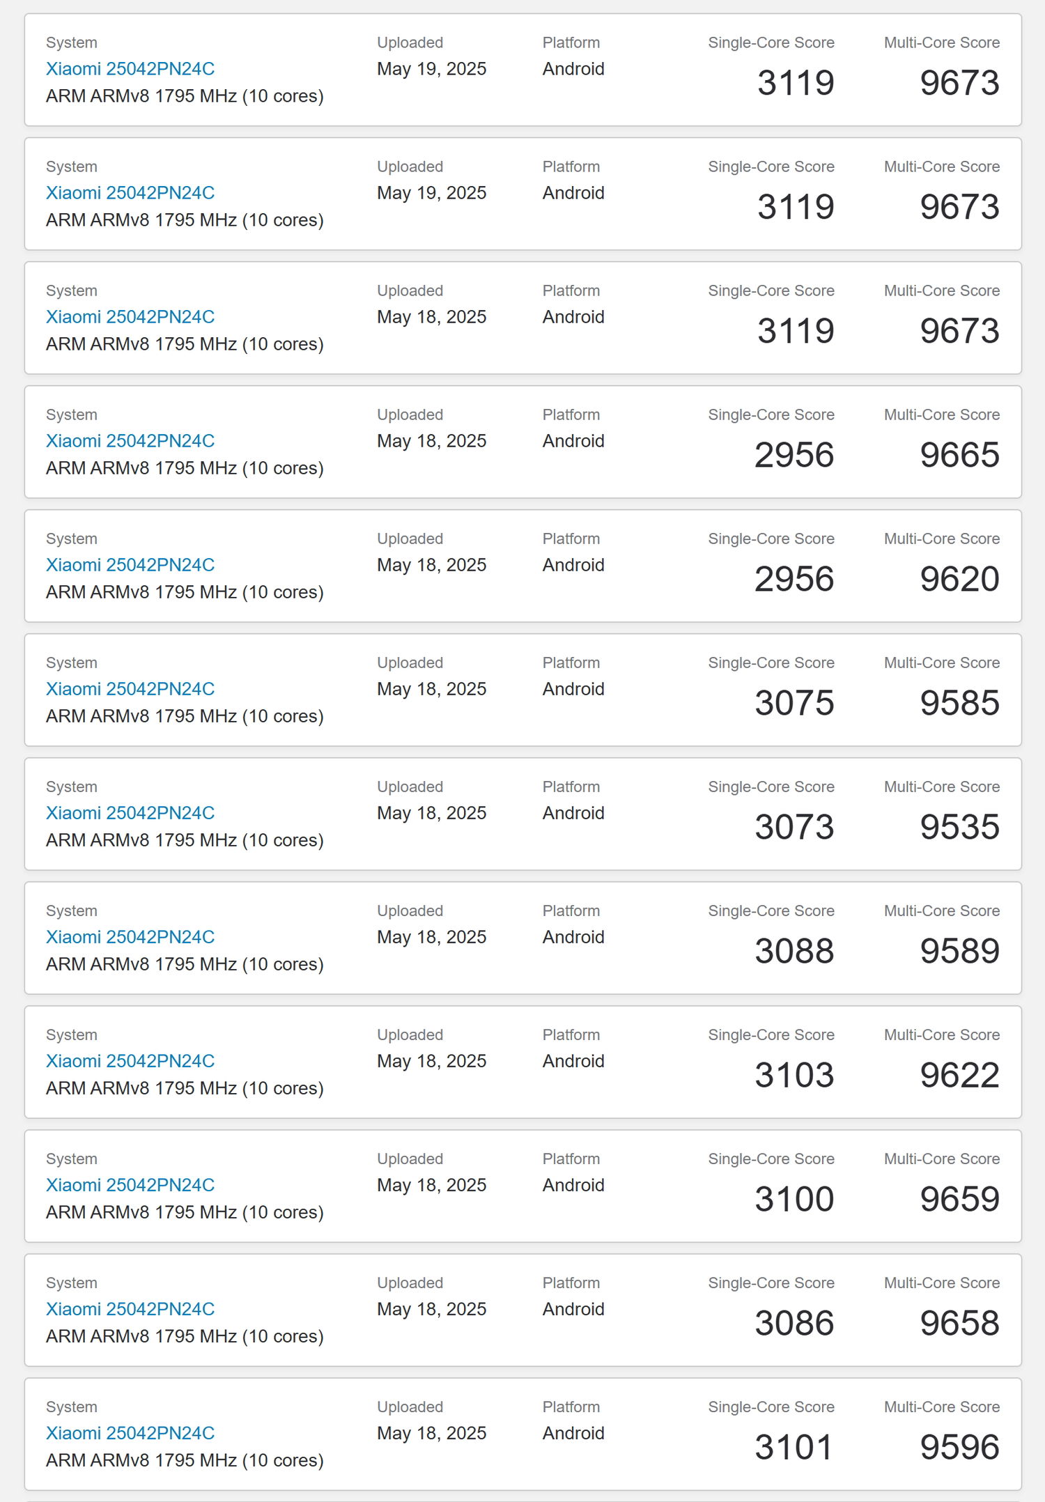This screenshot has width=1045, height=1502.
Task: Open Xiaomi link with single-core score 3073
Action: [130, 813]
